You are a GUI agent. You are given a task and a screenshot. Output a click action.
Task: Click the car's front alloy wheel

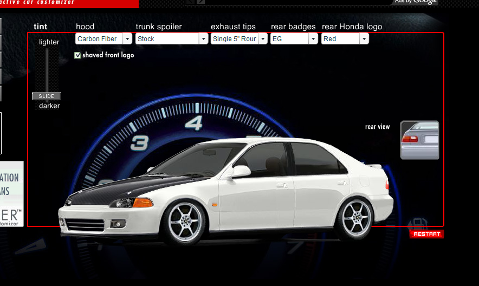pyautogui.click(x=184, y=222)
